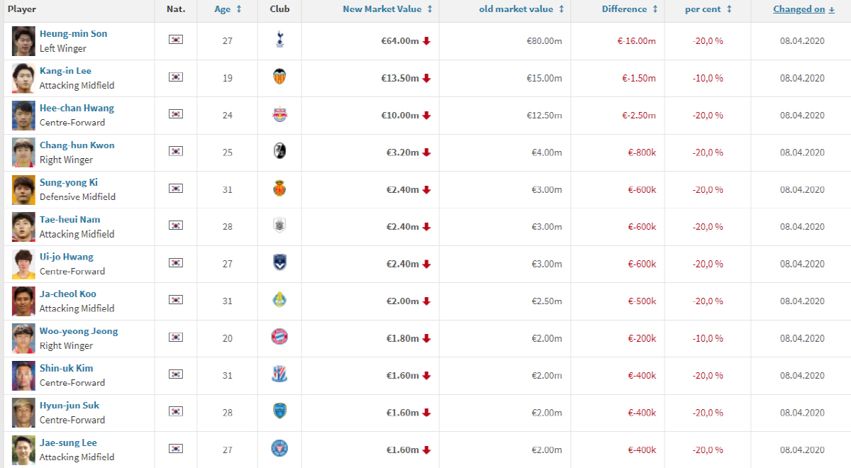Click Valencia club crest for Kang-in Lee
The height and width of the screenshot is (468, 851).
(x=279, y=78)
